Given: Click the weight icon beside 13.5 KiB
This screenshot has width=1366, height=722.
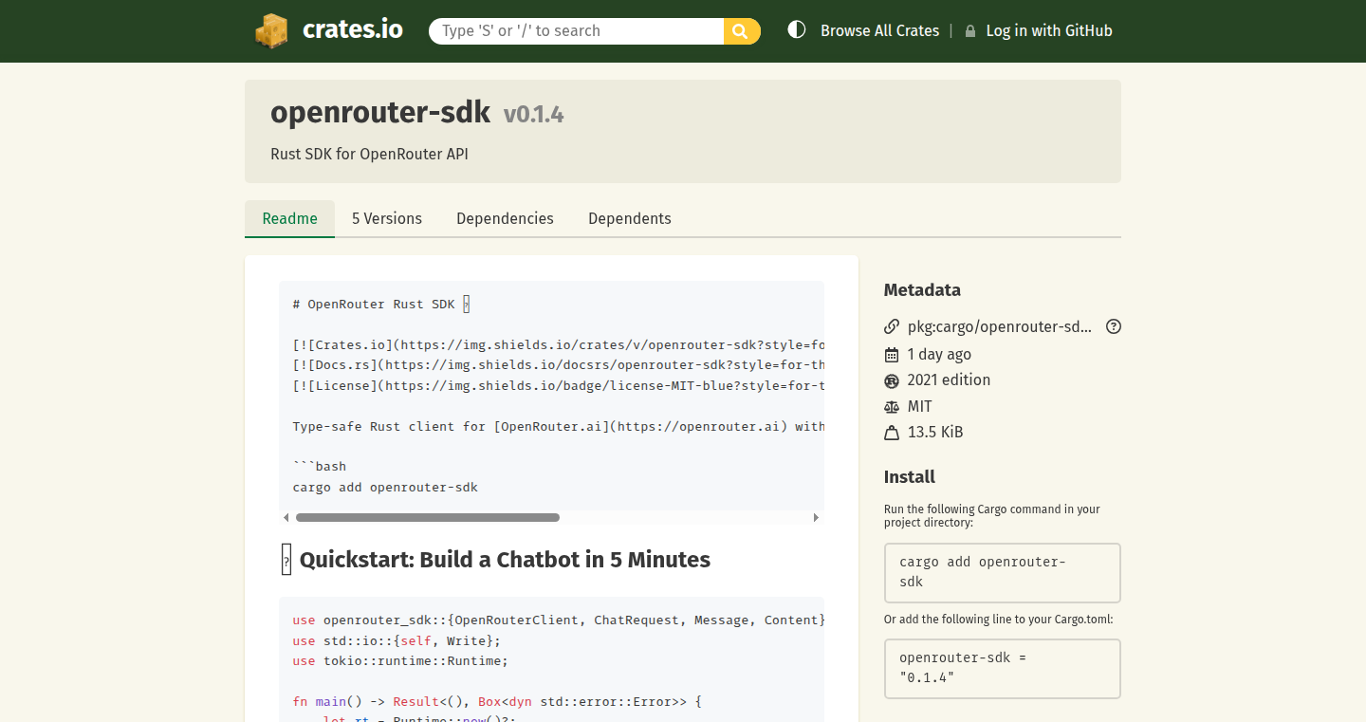Looking at the screenshot, I should pos(892,433).
